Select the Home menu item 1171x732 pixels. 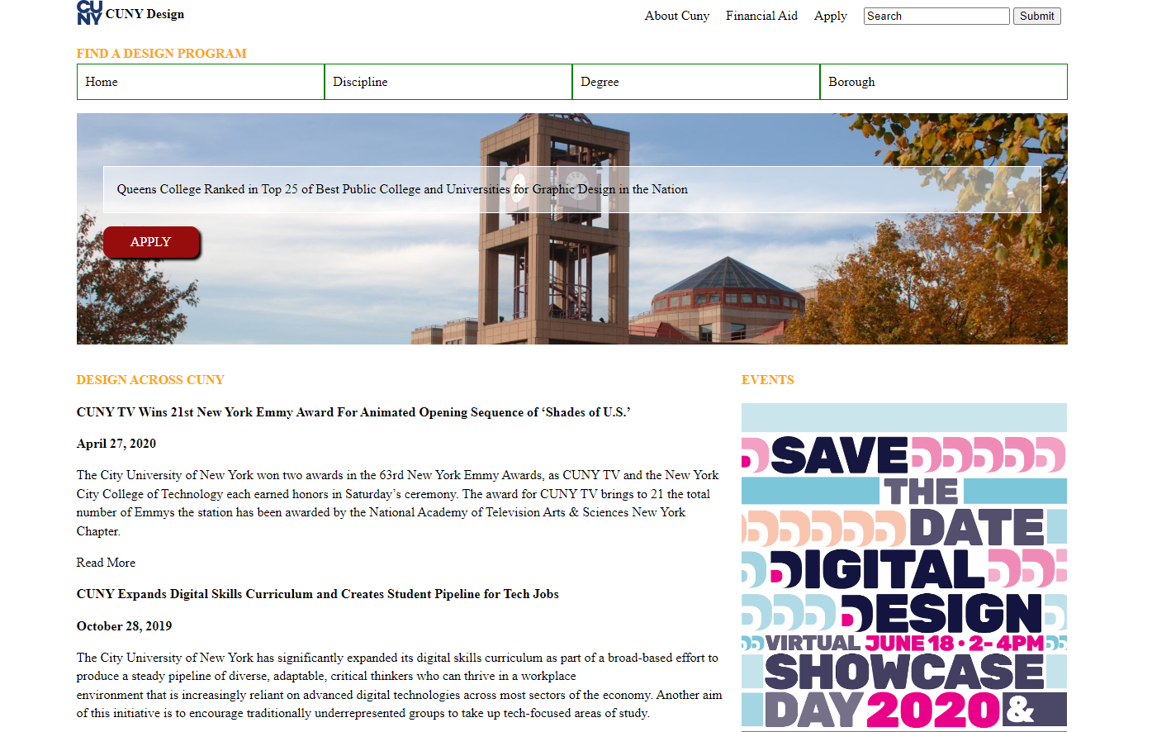201,82
